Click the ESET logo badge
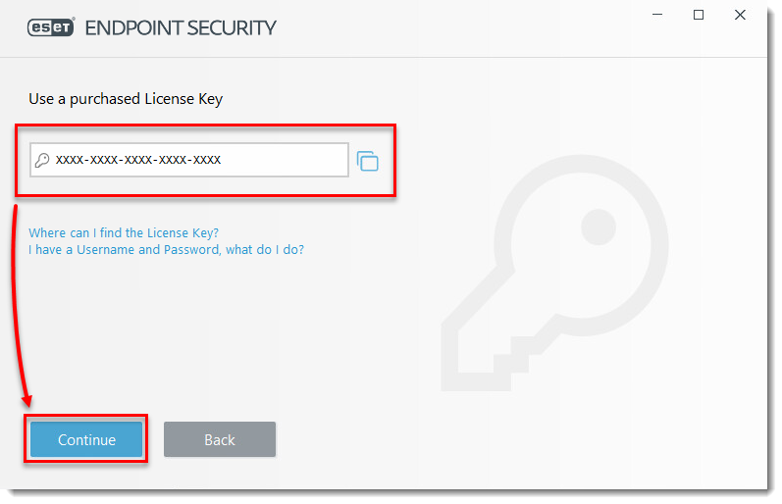The image size is (782, 504). click(51, 27)
